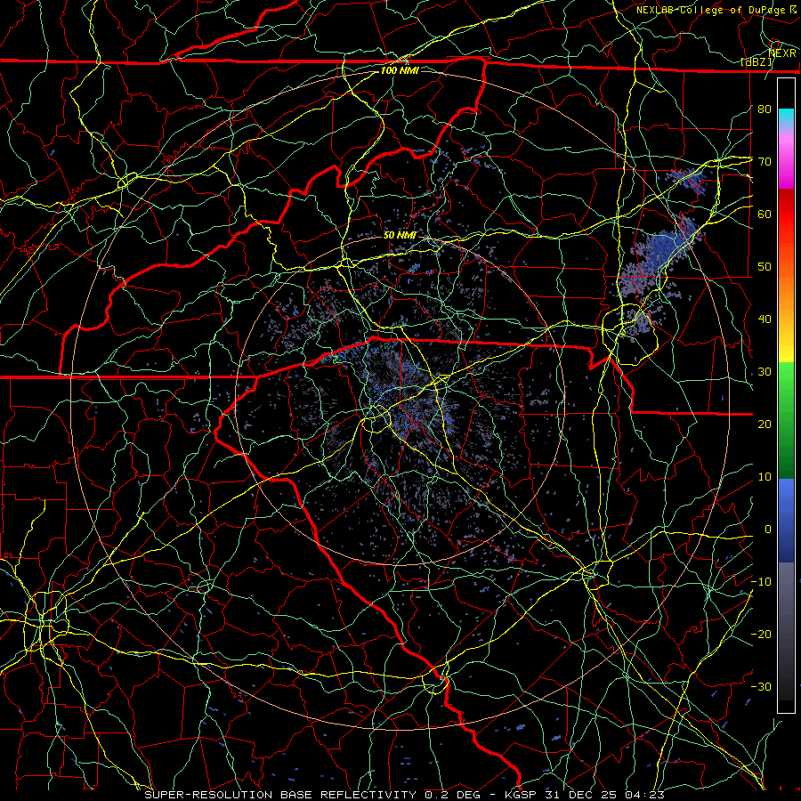This screenshot has height=801, width=801.
Task: Click the "[dBZ]" unit label
Action: click(x=756, y=61)
